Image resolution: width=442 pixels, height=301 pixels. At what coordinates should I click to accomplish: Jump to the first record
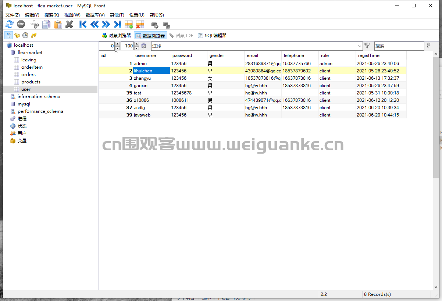[x=83, y=25]
